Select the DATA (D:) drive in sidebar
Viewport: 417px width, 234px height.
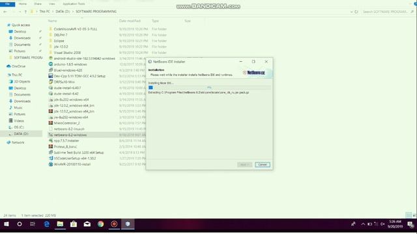[21, 134]
